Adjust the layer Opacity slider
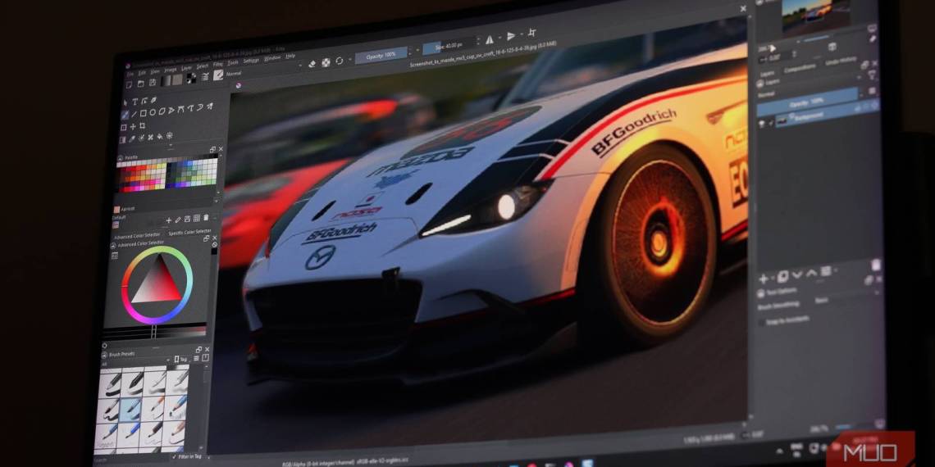935x467 pixels. point(808,102)
